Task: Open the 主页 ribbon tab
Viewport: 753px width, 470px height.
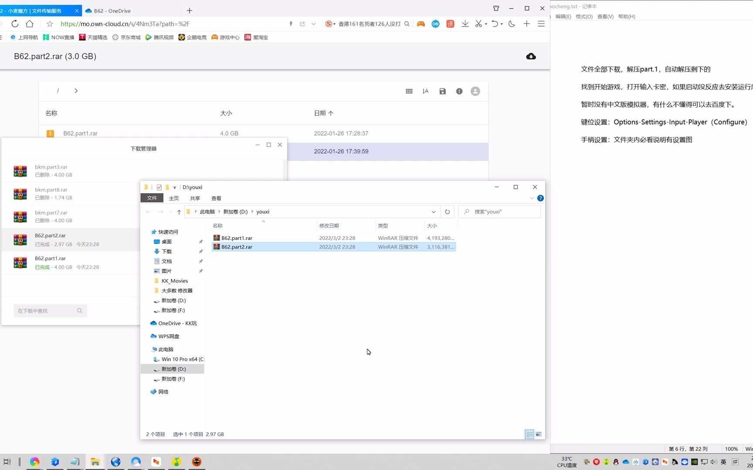Action: (x=174, y=198)
